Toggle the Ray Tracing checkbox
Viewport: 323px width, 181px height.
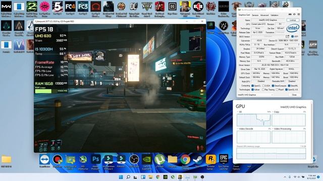[263, 89]
